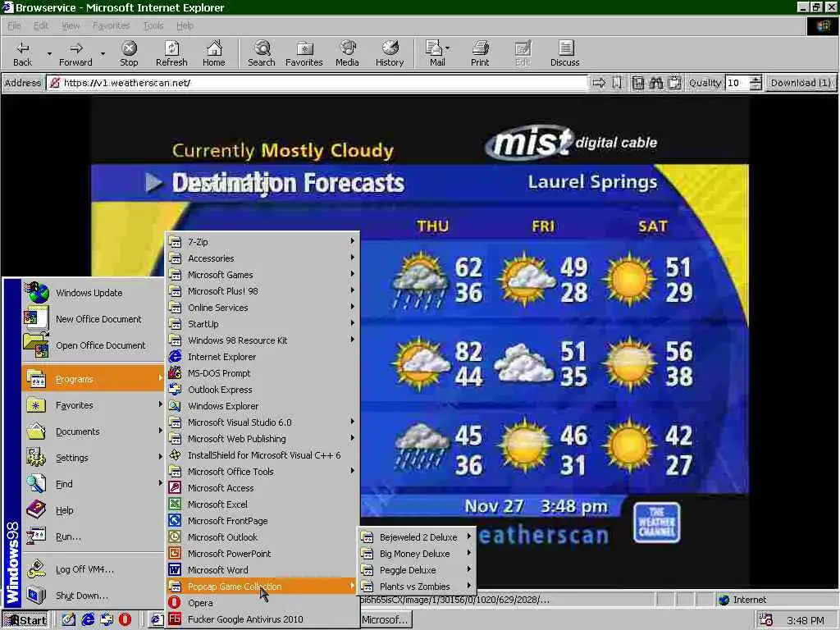
Task: Open Fucker Google Antivirus 2010 entry
Action: (x=262, y=619)
